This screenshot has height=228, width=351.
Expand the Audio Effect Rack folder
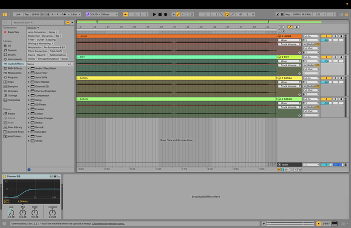(x=29, y=68)
